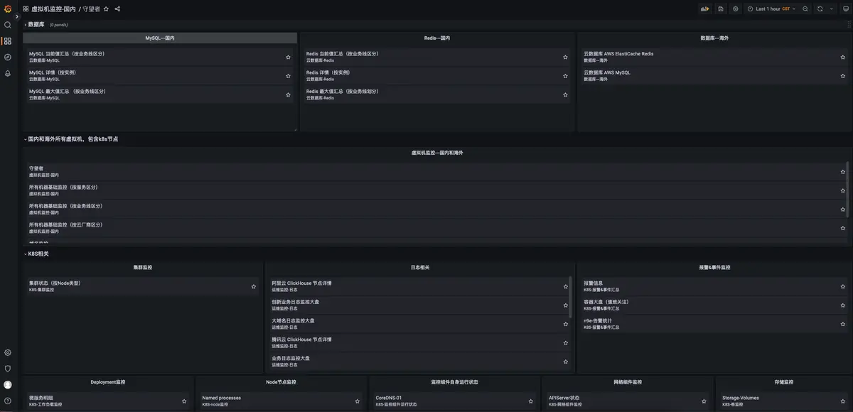The height and width of the screenshot is (412, 853).
Task: Click the MySQL—国内 panel header
Action: click(x=160, y=38)
